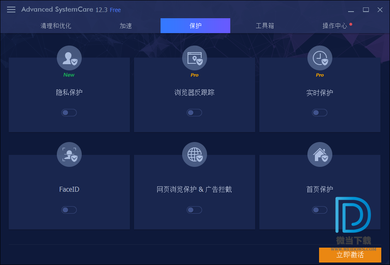Enable the 隐私保护 toggle switch

69,113
